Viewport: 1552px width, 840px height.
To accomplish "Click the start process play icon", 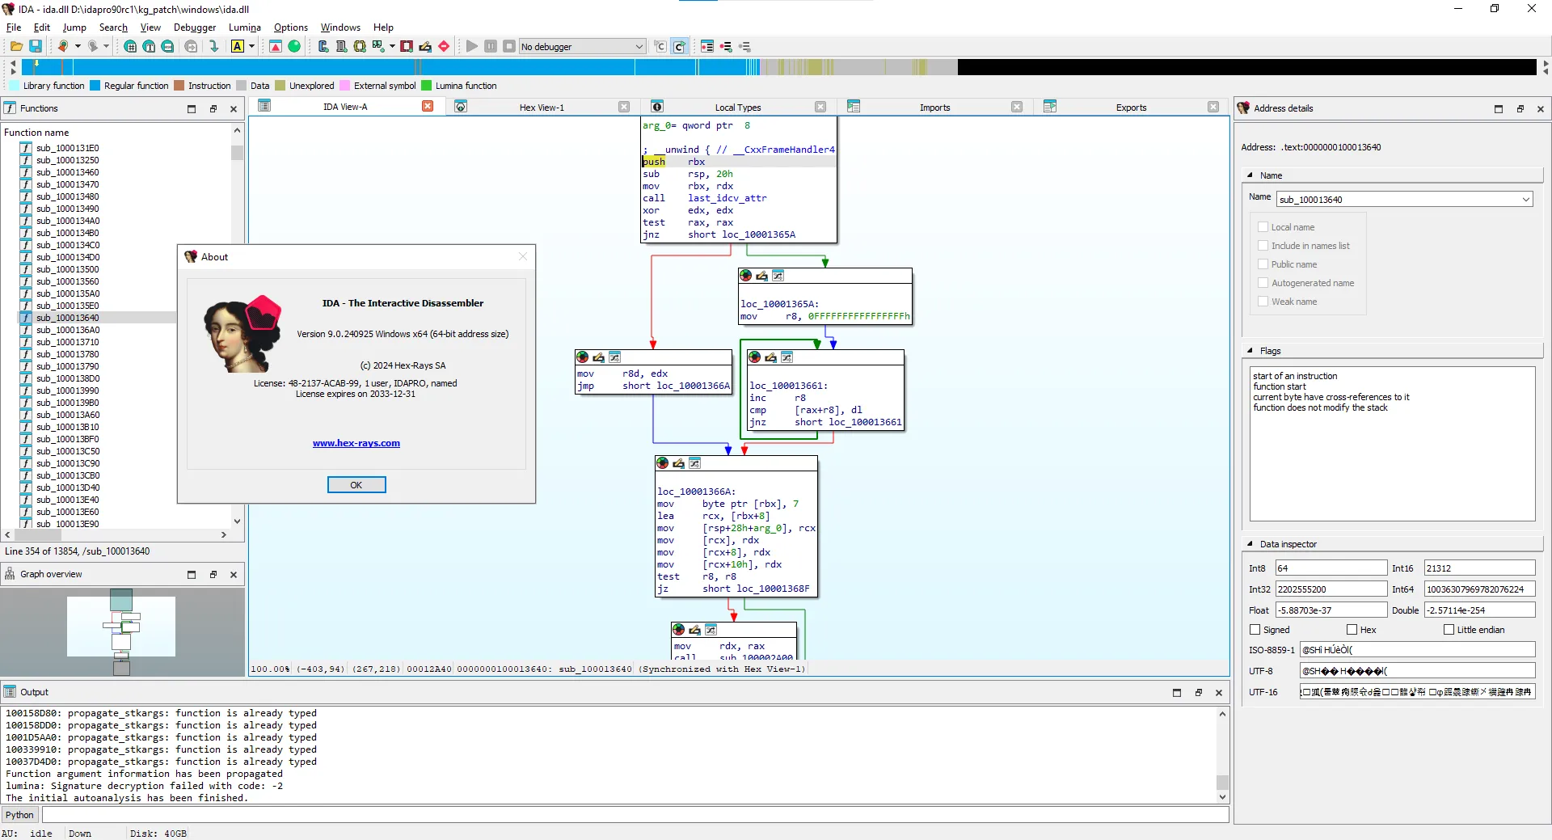I will [x=472, y=47].
